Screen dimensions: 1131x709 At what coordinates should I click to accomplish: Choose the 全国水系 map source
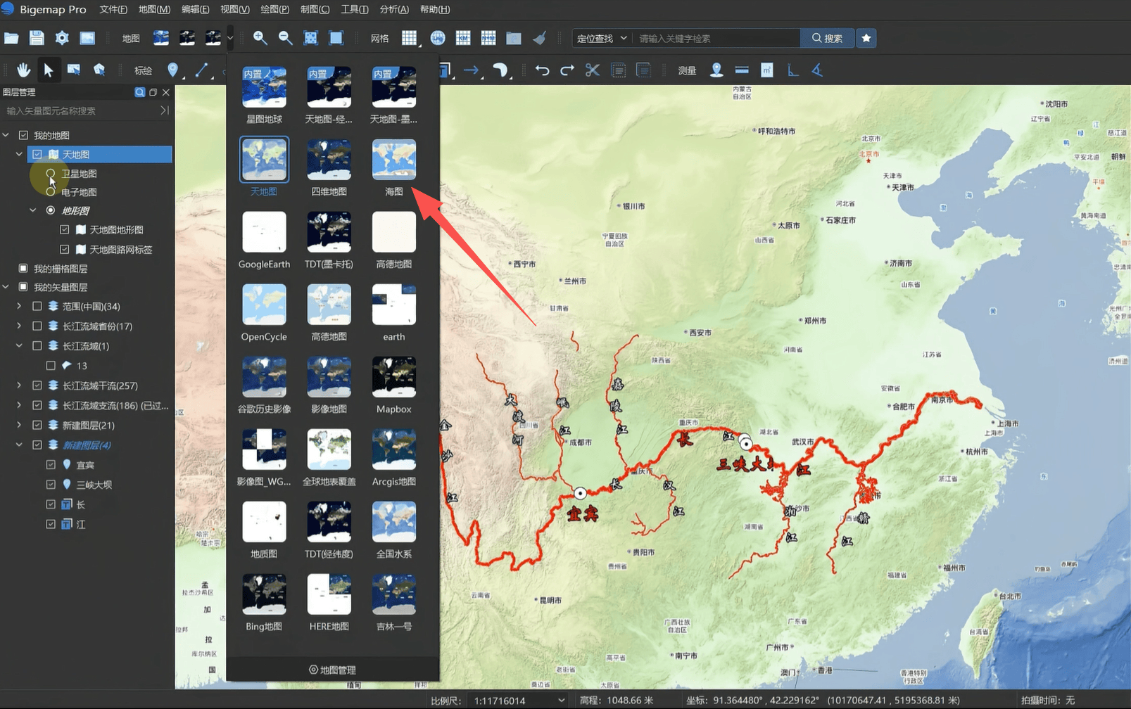click(394, 530)
